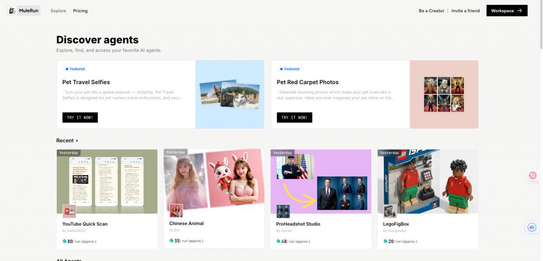Click the pink floating translate icon
The image size is (543, 261).
pos(533,175)
